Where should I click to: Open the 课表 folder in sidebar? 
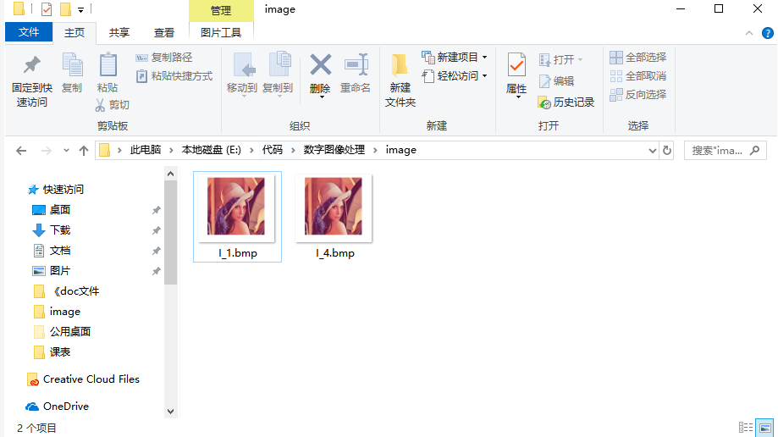(x=52, y=352)
